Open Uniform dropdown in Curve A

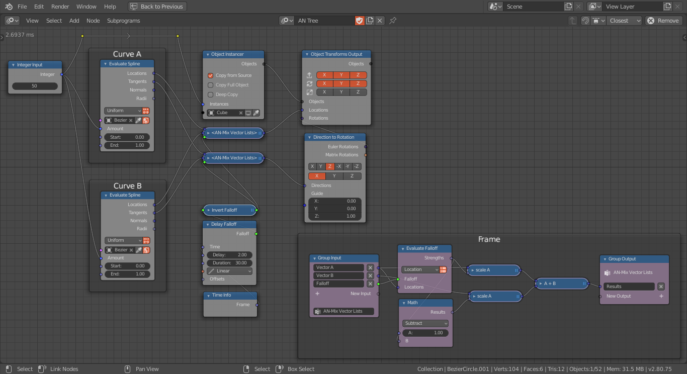[123, 111]
